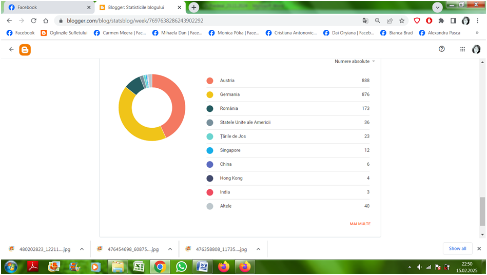The height and width of the screenshot is (275, 487).
Task: Click the Blogger logo icon
Action: tap(25, 50)
